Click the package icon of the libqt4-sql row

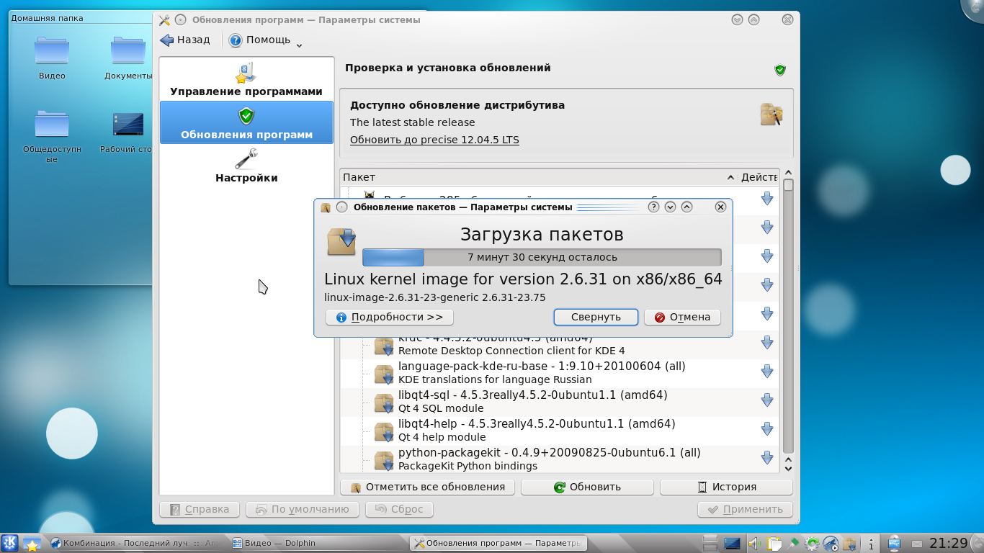(x=384, y=403)
